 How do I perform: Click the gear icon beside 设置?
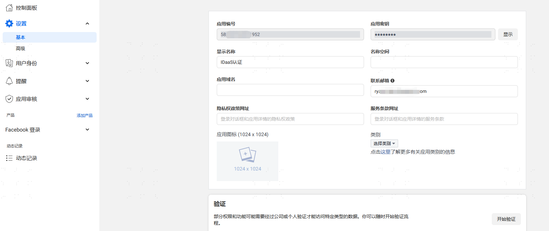point(9,23)
